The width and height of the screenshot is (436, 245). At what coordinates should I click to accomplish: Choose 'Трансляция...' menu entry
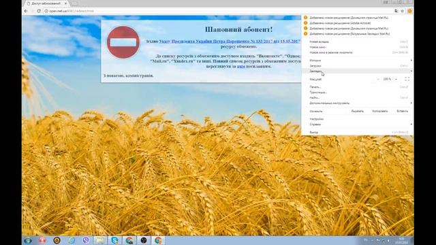[357, 93]
